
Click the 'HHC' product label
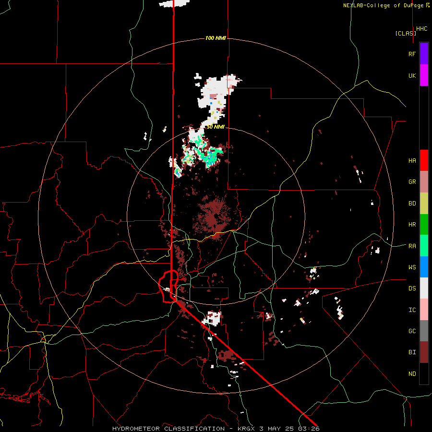(422, 29)
